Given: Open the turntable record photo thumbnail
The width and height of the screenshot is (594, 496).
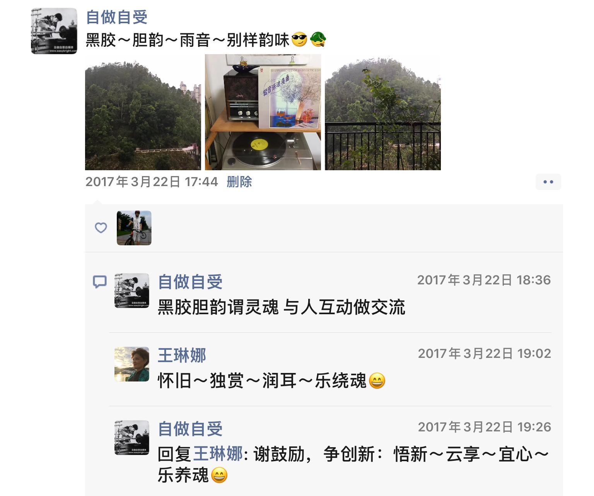Looking at the screenshot, I should (263, 112).
